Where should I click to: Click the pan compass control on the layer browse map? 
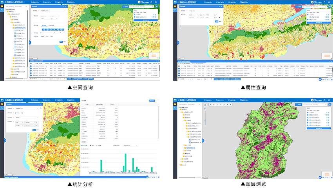pos(205,106)
